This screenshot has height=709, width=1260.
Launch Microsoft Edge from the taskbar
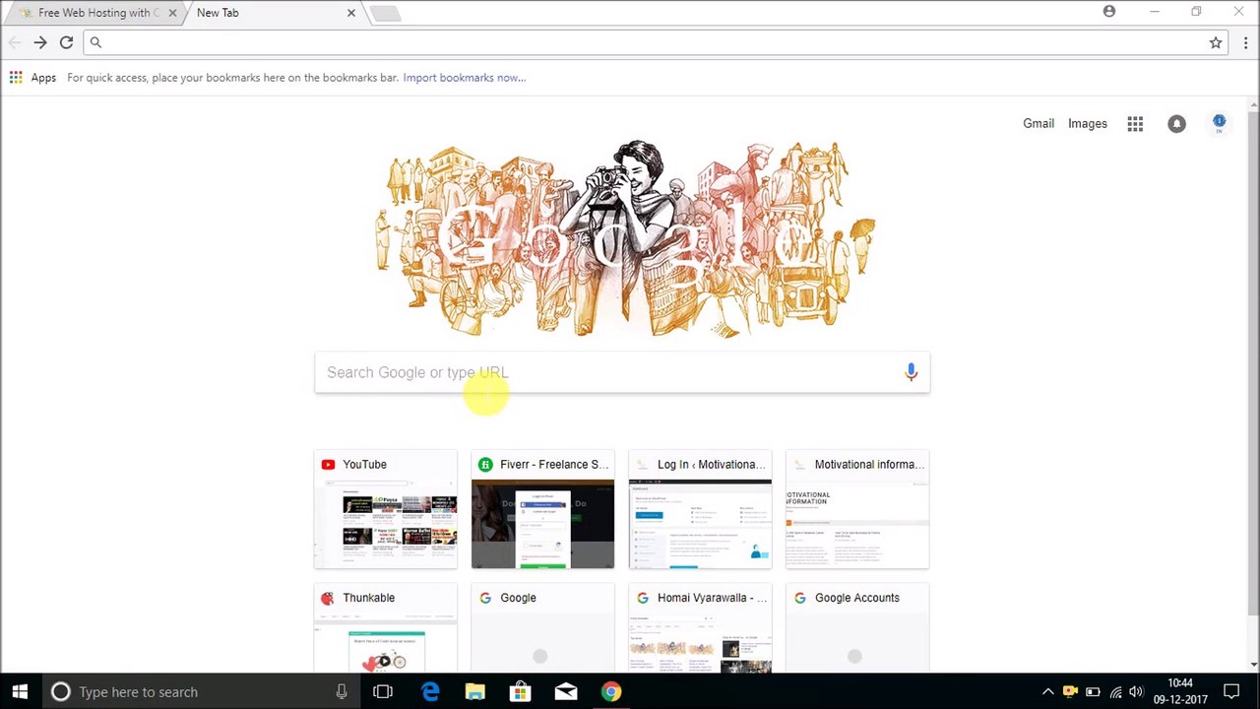[430, 691]
